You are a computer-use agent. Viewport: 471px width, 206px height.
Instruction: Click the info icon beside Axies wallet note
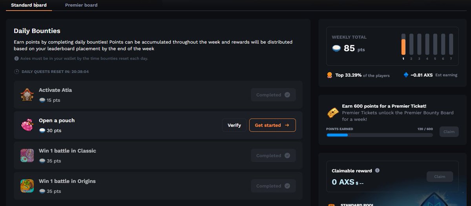[x=16, y=58]
